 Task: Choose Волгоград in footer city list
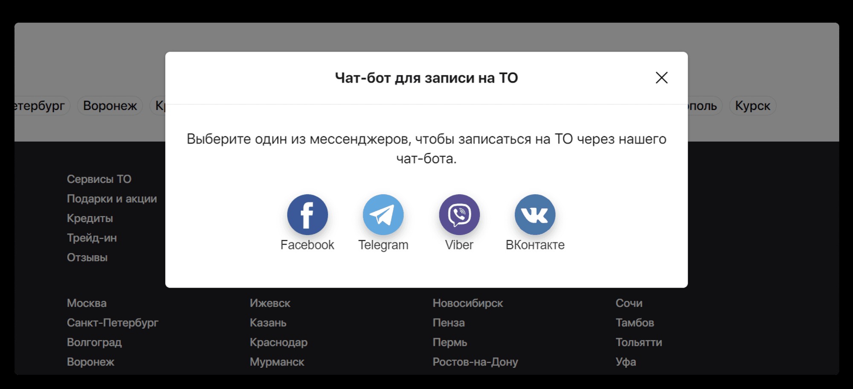tap(94, 342)
